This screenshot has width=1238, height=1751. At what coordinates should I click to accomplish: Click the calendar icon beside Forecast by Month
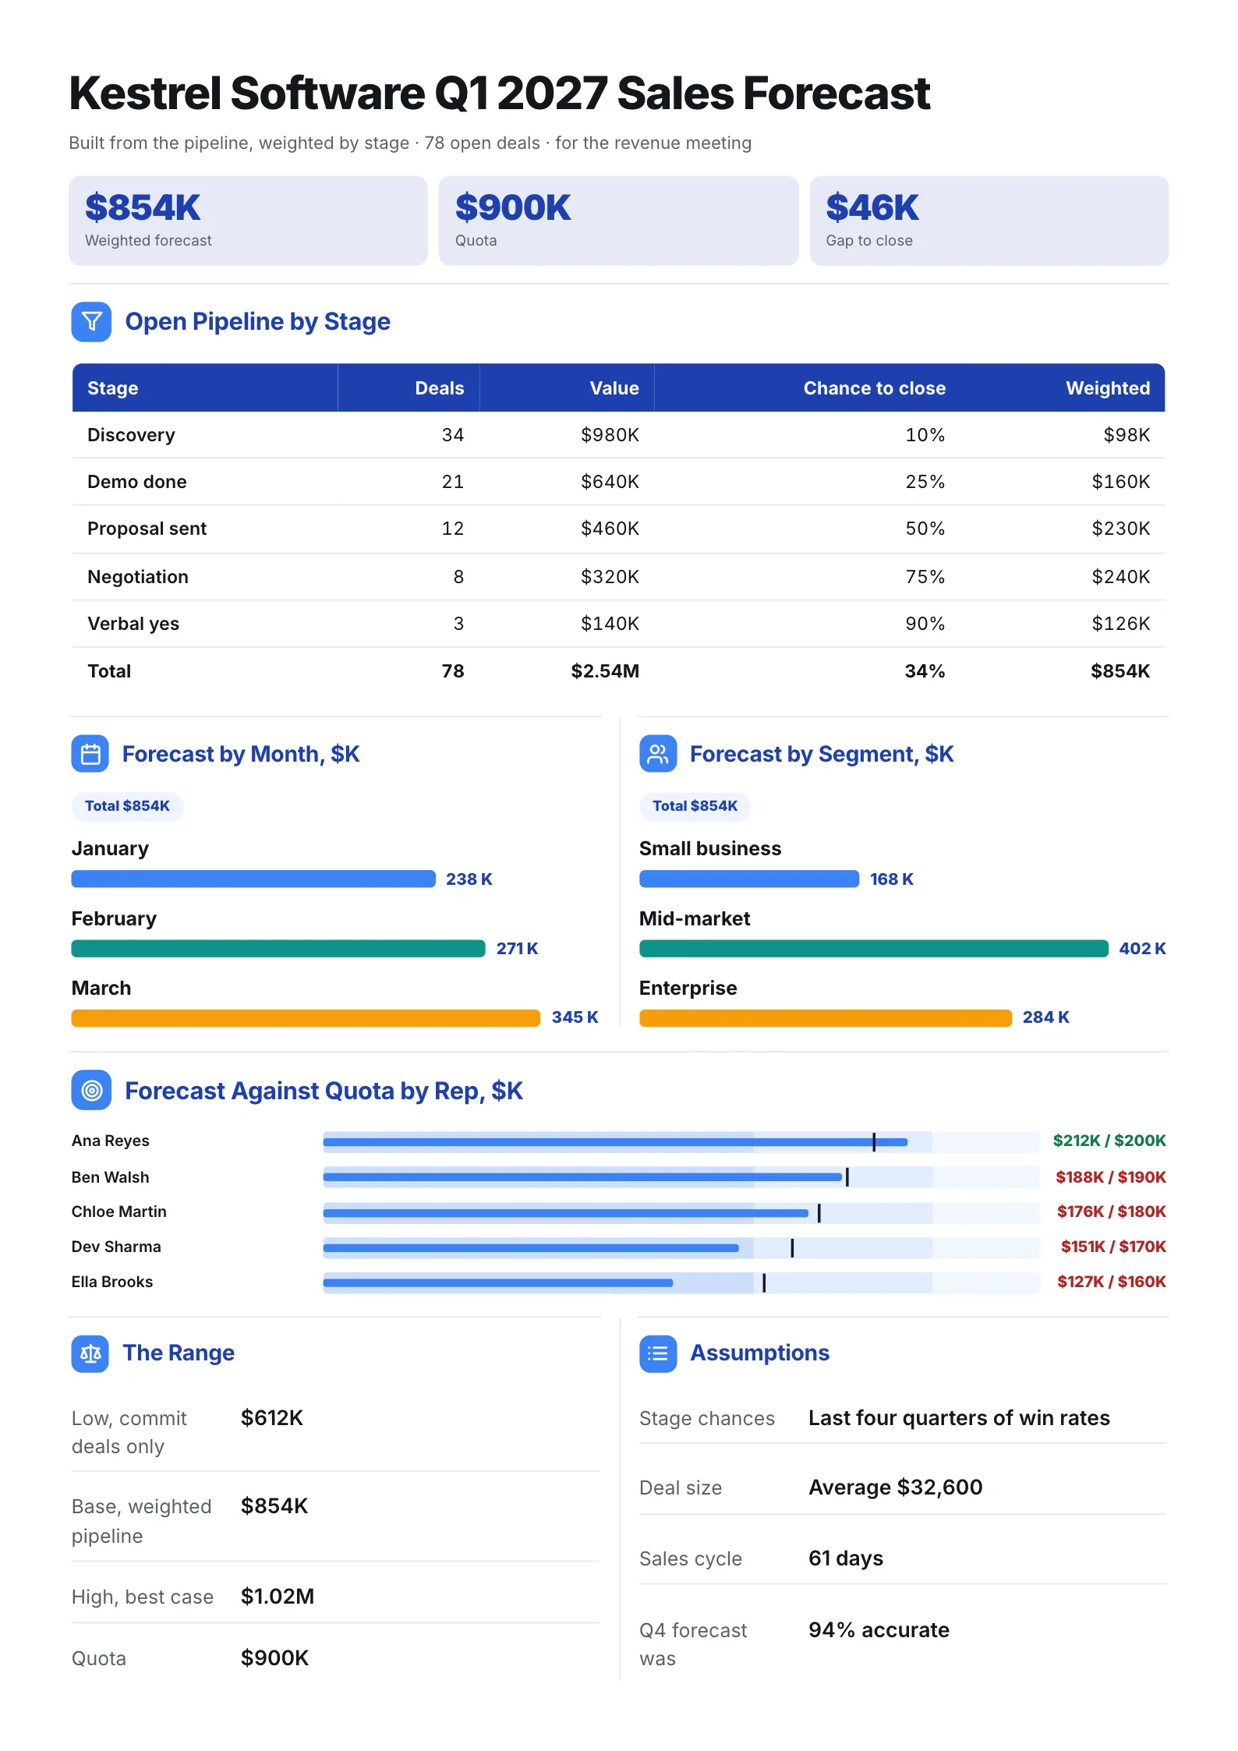[90, 754]
